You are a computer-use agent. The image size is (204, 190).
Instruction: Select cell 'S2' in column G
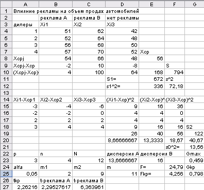(194, 127)
